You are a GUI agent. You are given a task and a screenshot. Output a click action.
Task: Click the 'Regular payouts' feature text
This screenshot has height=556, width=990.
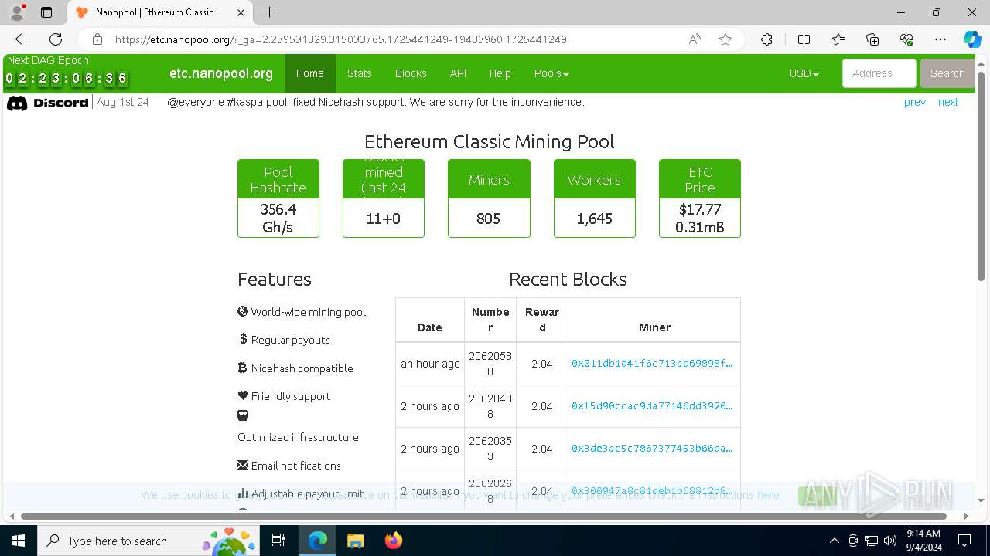[x=284, y=340]
